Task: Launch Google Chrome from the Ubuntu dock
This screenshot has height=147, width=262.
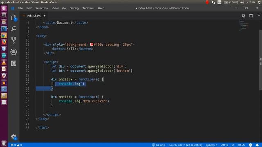Action: pos(4,36)
